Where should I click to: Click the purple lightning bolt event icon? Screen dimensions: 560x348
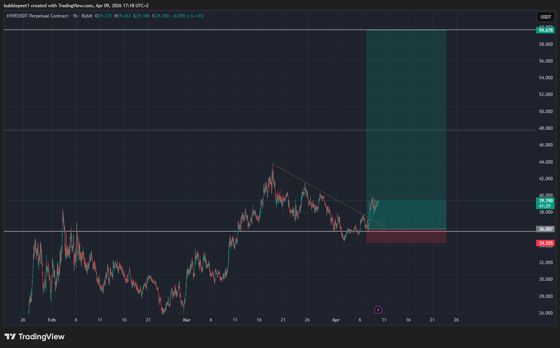point(378,309)
